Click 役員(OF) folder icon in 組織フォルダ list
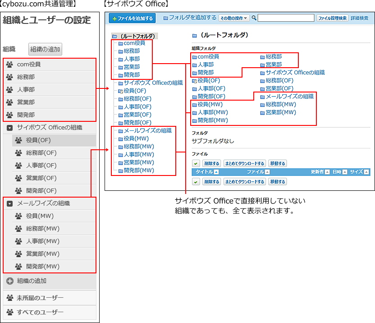The image size is (375, 323). (194, 81)
